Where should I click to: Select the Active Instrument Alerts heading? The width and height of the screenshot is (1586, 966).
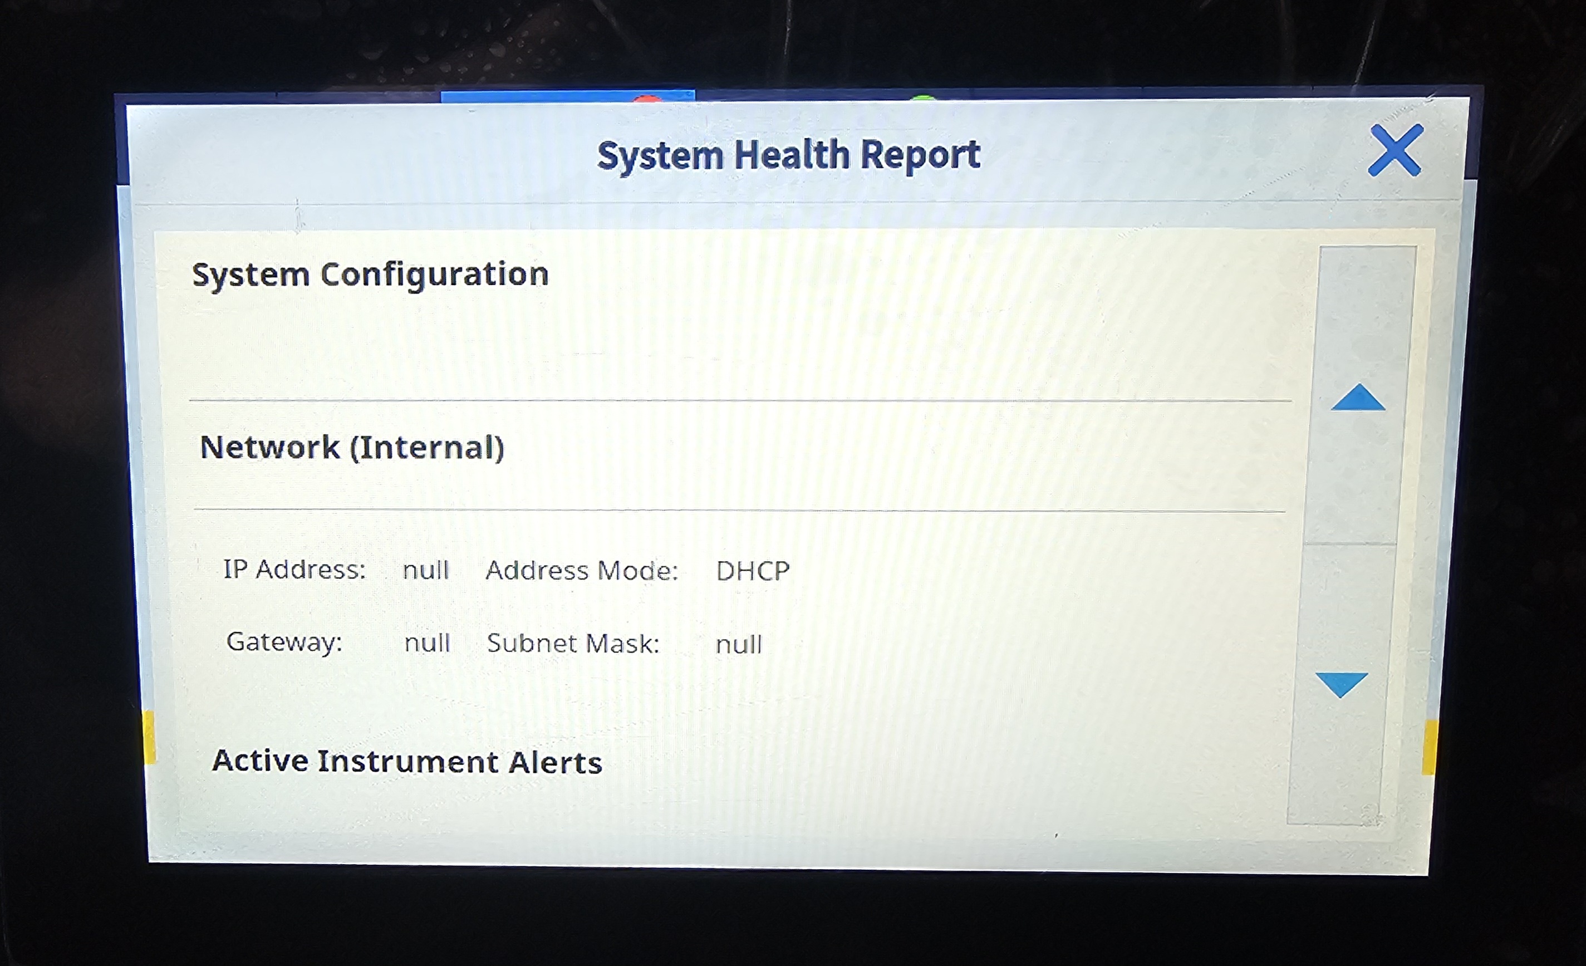click(407, 761)
